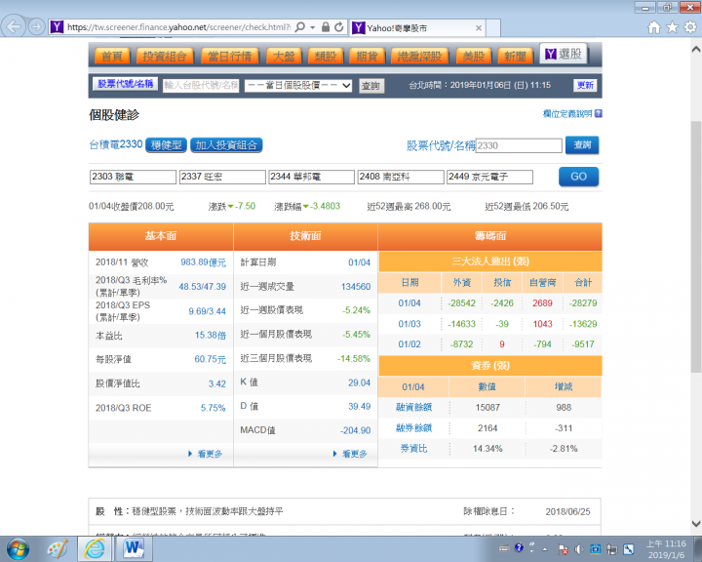This screenshot has height=562, width=702.
Task: Click the blue 查詢 button beside 2330 field
Action: tap(582, 144)
